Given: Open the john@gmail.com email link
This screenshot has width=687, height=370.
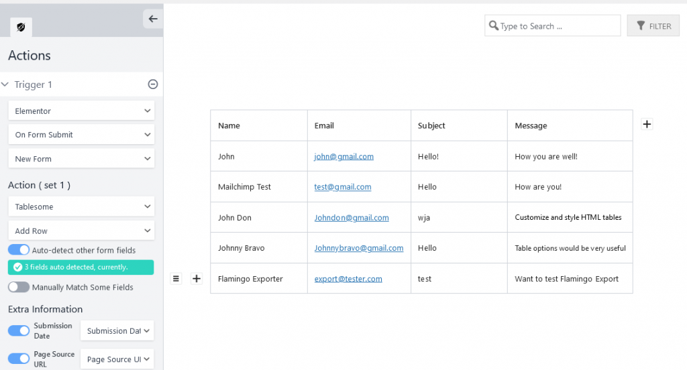Looking at the screenshot, I should [343, 156].
